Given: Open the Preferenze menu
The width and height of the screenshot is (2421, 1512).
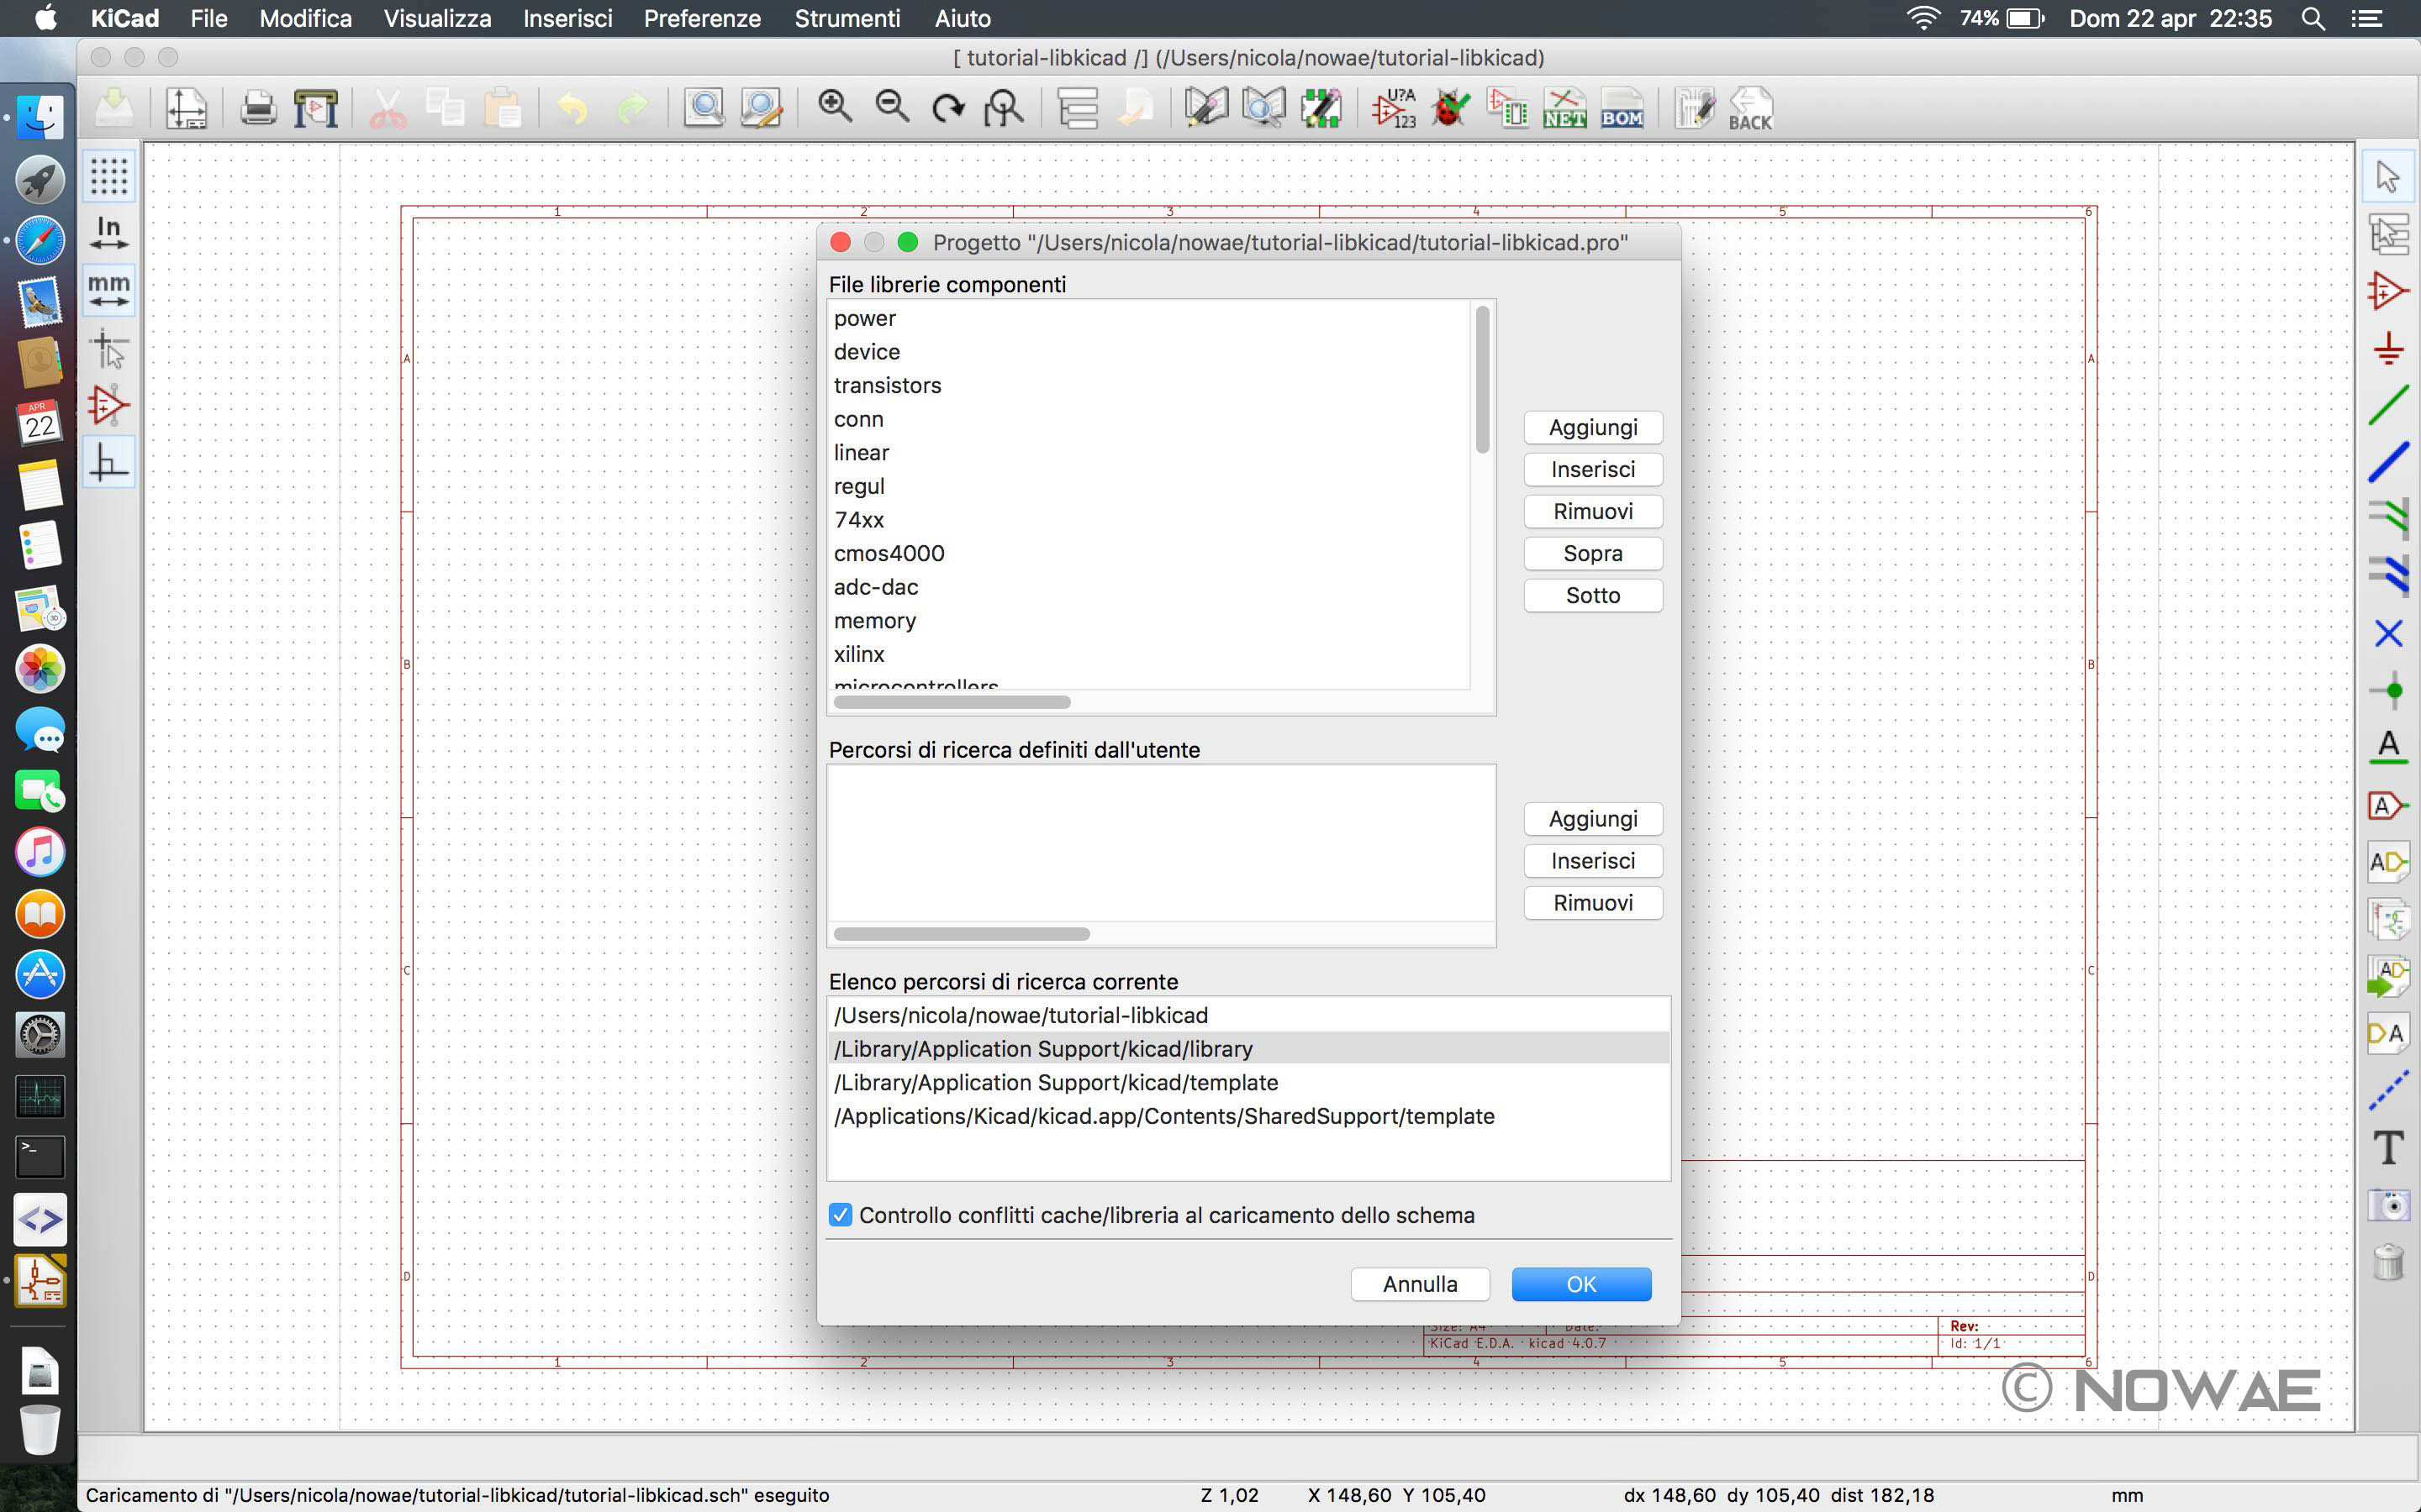Looking at the screenshot, I should (701, 18).
